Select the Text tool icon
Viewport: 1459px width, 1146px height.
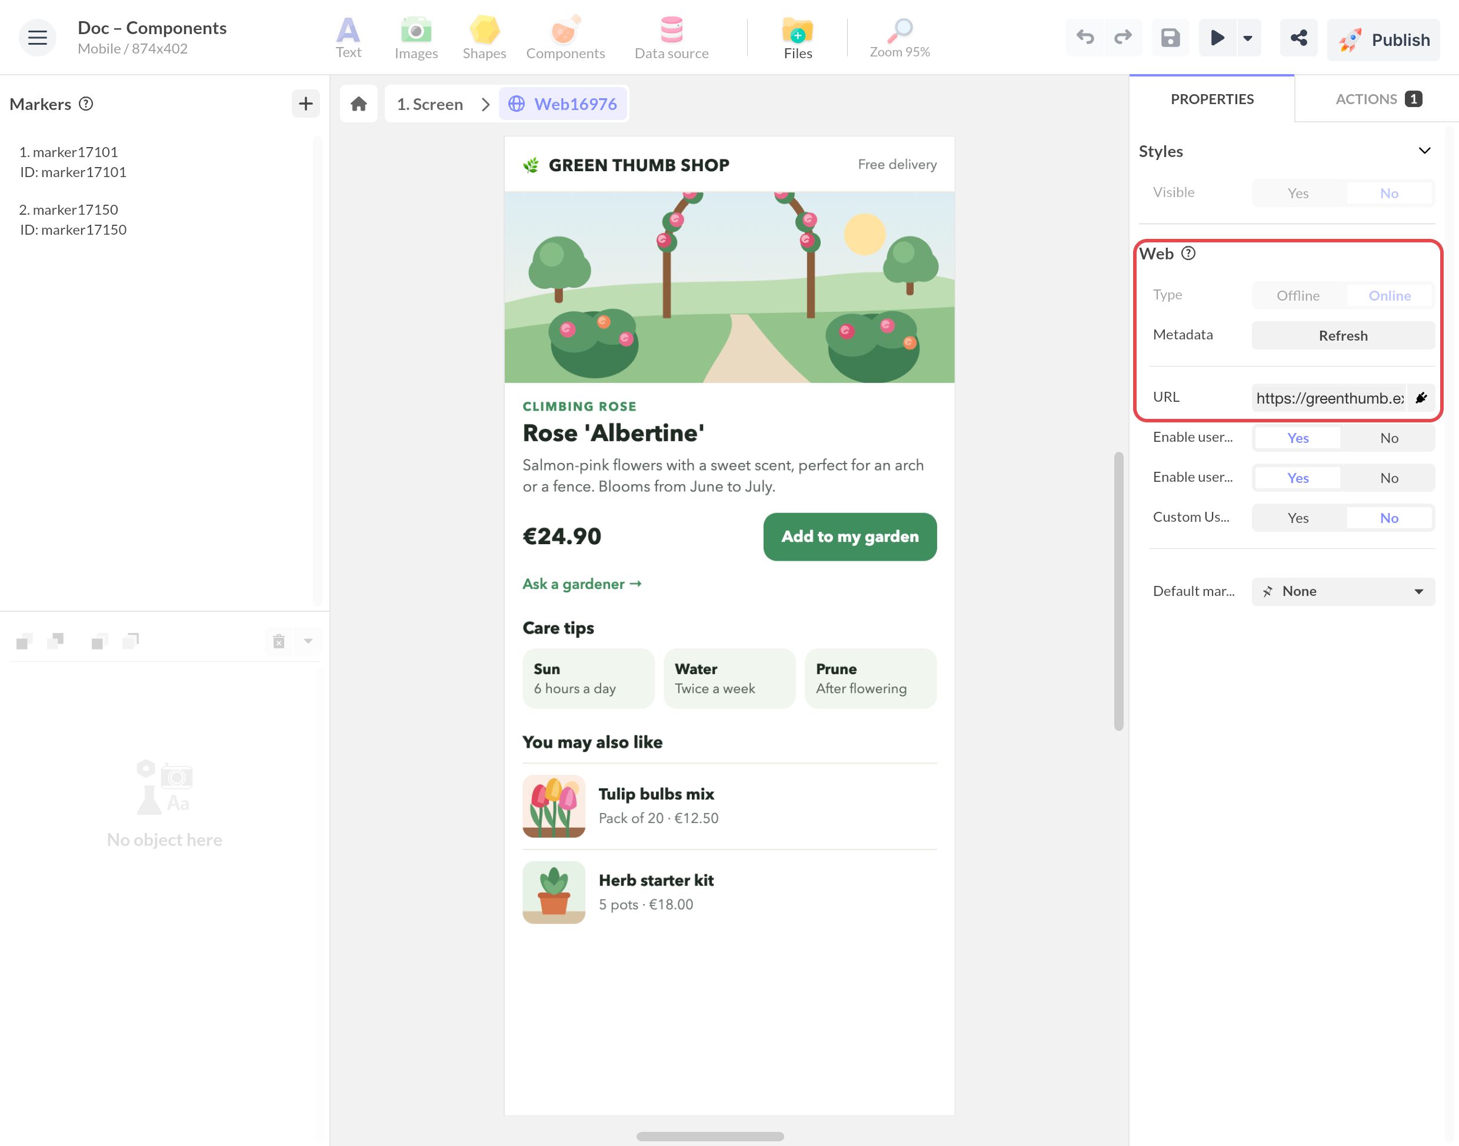pyautogui.click(x=348, y=38)
